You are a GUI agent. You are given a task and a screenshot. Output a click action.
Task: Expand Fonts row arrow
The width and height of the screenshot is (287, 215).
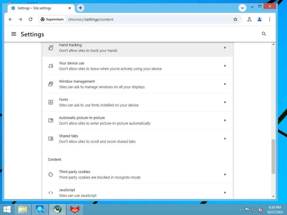(x=225, y=102)
